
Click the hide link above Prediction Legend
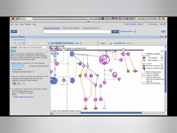(162, 51)
